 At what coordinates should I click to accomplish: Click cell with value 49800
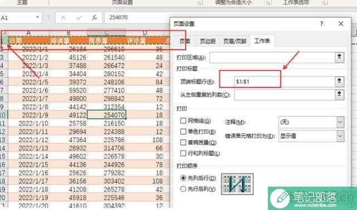pyautogui.click(x=69, y=99)
